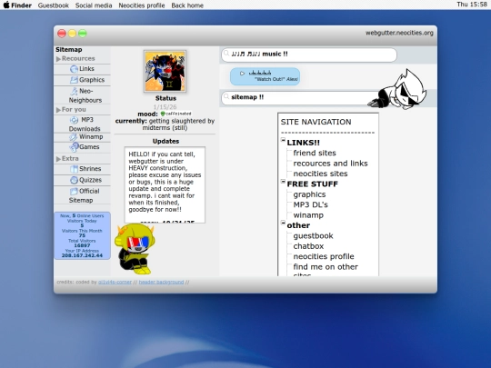This screenshot has width=491, height=368.
Task: Click the webgutter.neocities.org window title
Action: pyautogui.click(x=399, y=33)
